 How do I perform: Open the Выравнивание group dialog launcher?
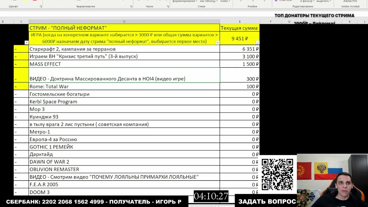pyautogui.click(x=131, y=6)
